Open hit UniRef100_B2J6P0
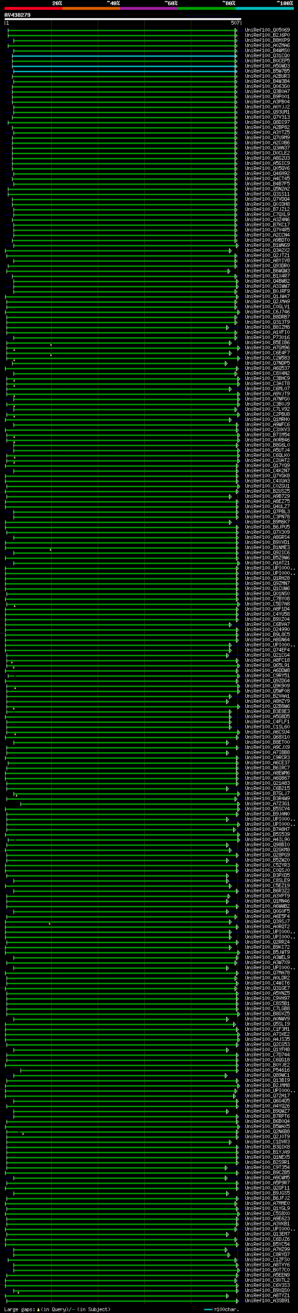The width and height of the screenshot is (298, 1313). point(267,35)
